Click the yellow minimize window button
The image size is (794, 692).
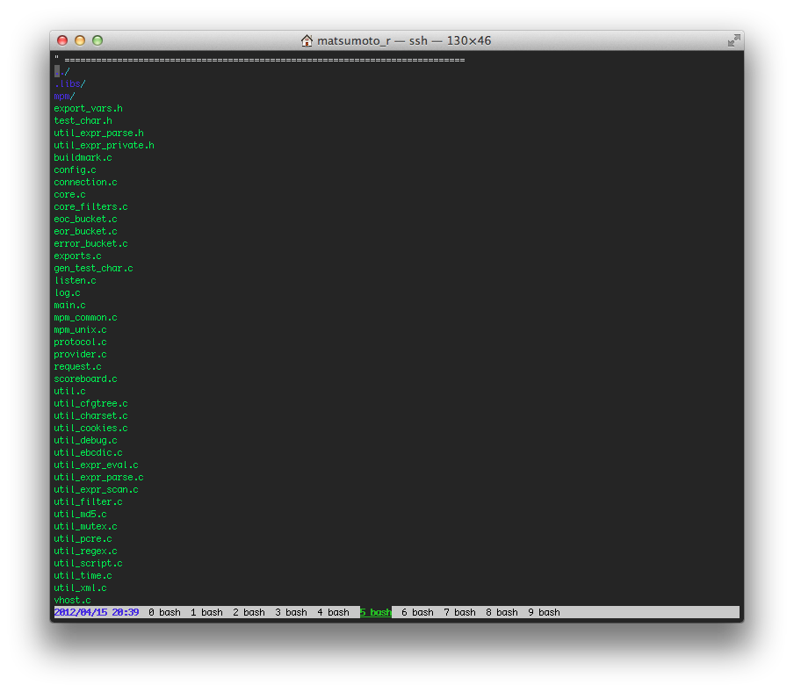click(x=80, y=40)
